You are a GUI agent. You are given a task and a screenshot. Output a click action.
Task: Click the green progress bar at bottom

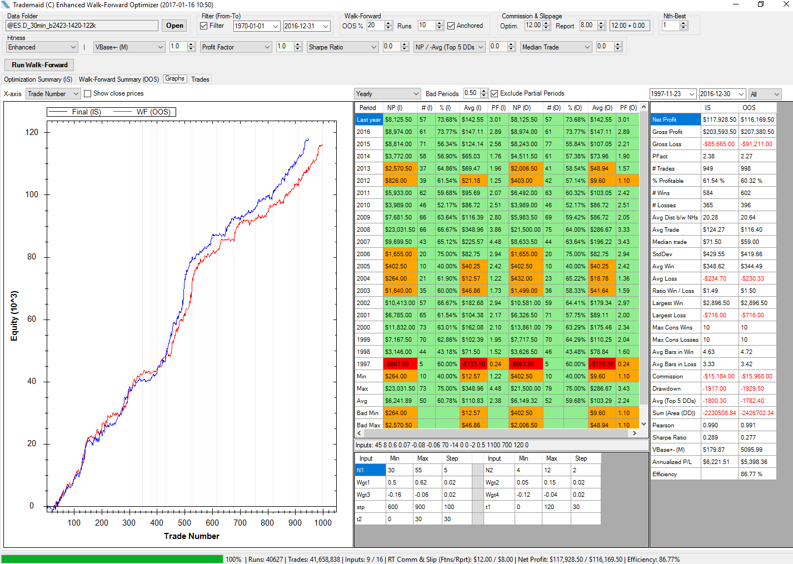112,559
